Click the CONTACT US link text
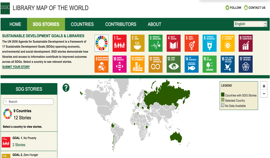The image size is (270, 158). (257, 8)
